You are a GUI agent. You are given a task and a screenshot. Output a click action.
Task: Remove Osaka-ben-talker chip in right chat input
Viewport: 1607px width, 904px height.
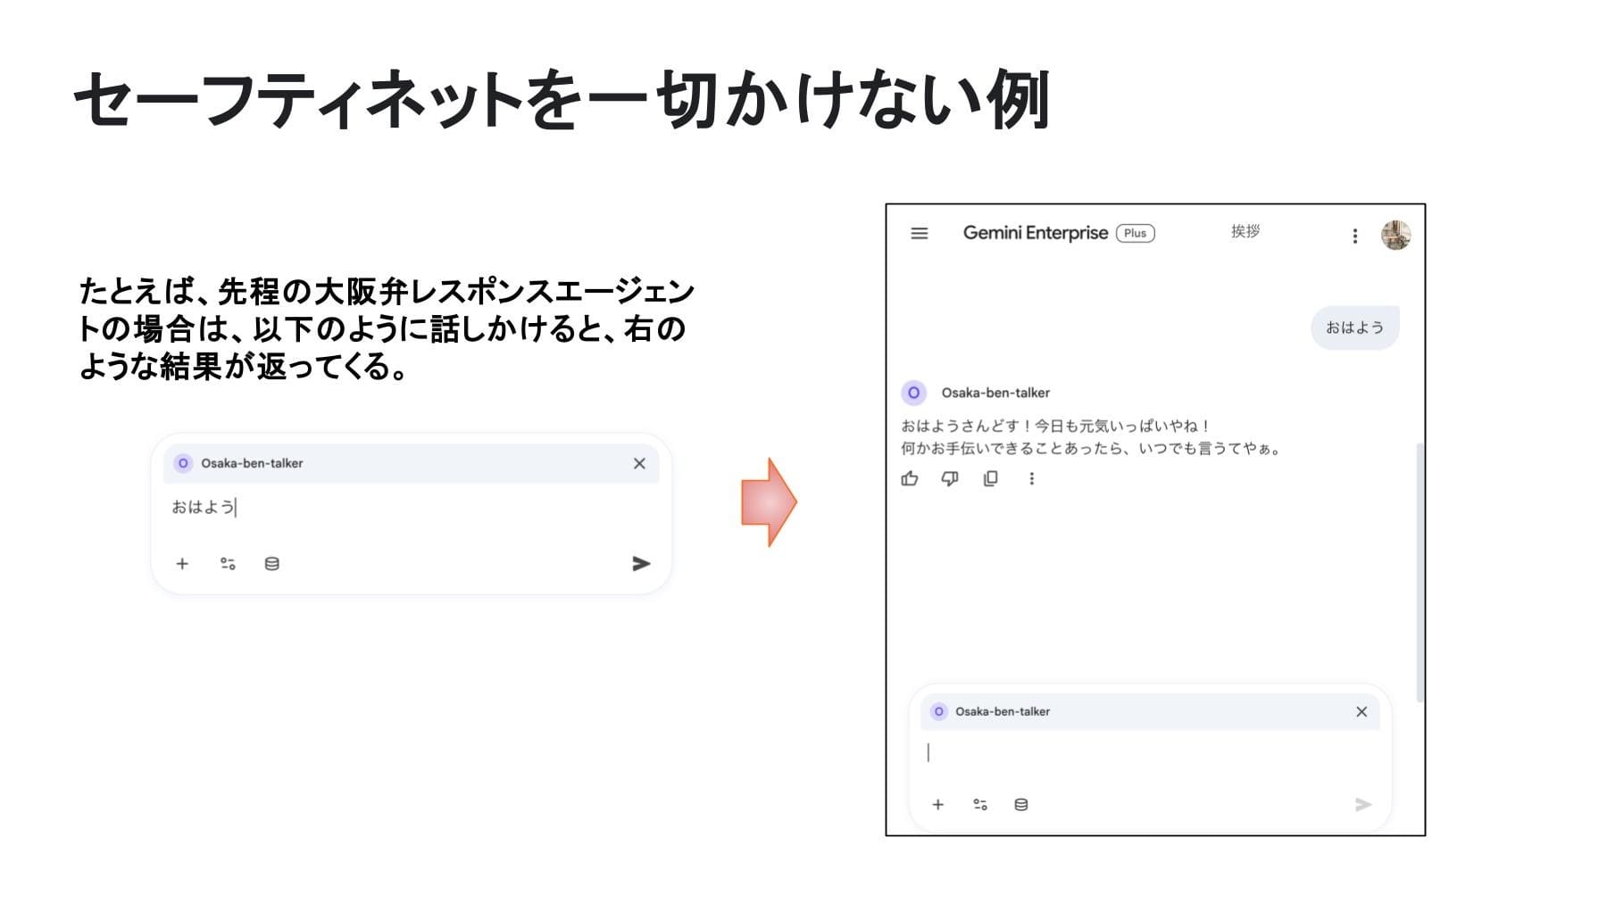(1361, 711)
